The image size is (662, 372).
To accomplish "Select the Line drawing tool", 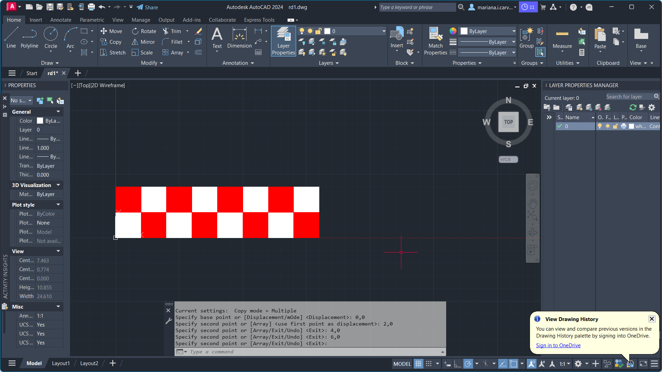I will (x=11, y=37).
